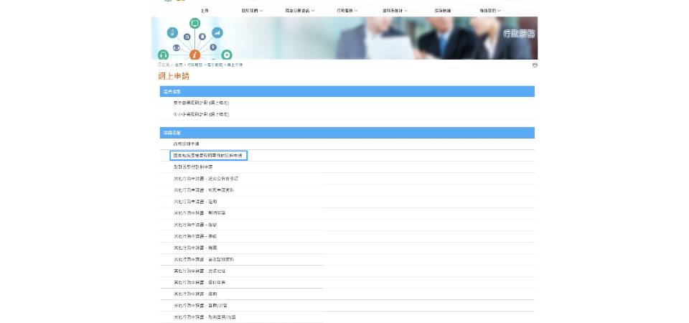Click the green headset icon in banner
Screen dimensions: 689x323
[163, 55]
